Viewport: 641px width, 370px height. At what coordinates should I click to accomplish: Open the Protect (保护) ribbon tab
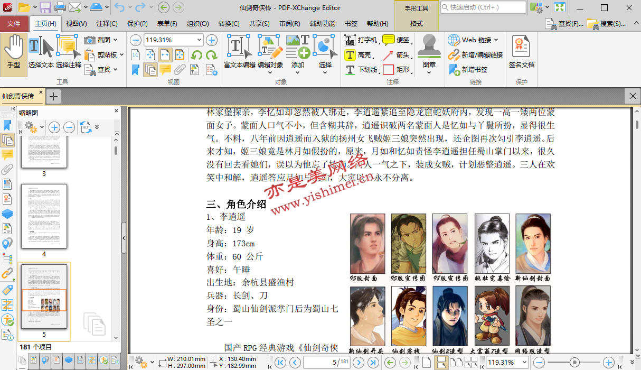[x=137, y=23]
